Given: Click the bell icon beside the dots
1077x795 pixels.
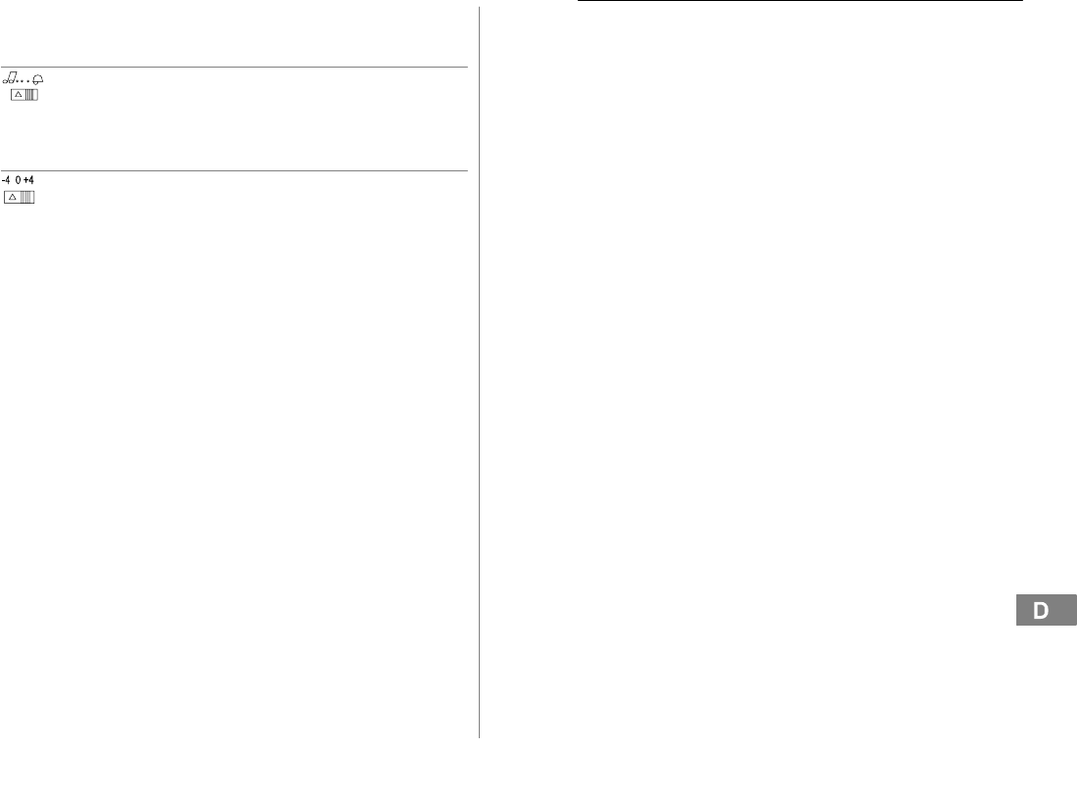Looking at the screenshot, I should (38, 79).
